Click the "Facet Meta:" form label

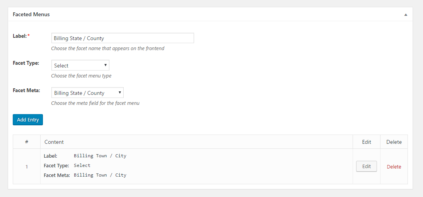(26, 90)
